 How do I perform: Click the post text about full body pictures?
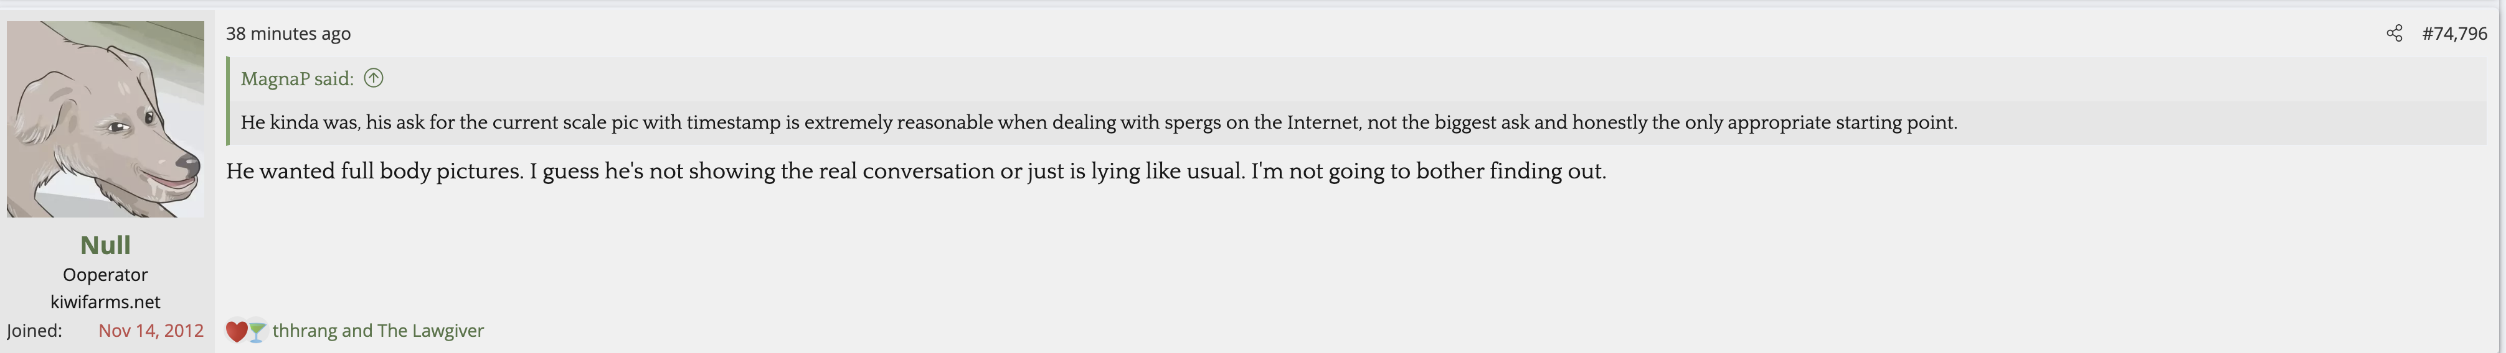point(915,172)
